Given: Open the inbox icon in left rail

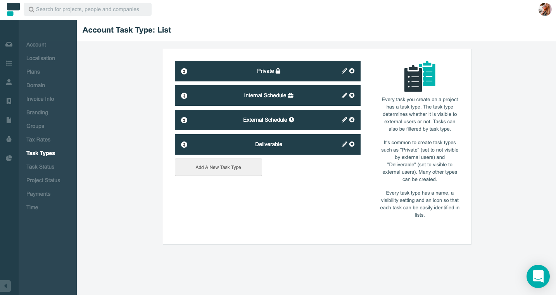Looking at the screenshot, I should [x=9, y=44].
